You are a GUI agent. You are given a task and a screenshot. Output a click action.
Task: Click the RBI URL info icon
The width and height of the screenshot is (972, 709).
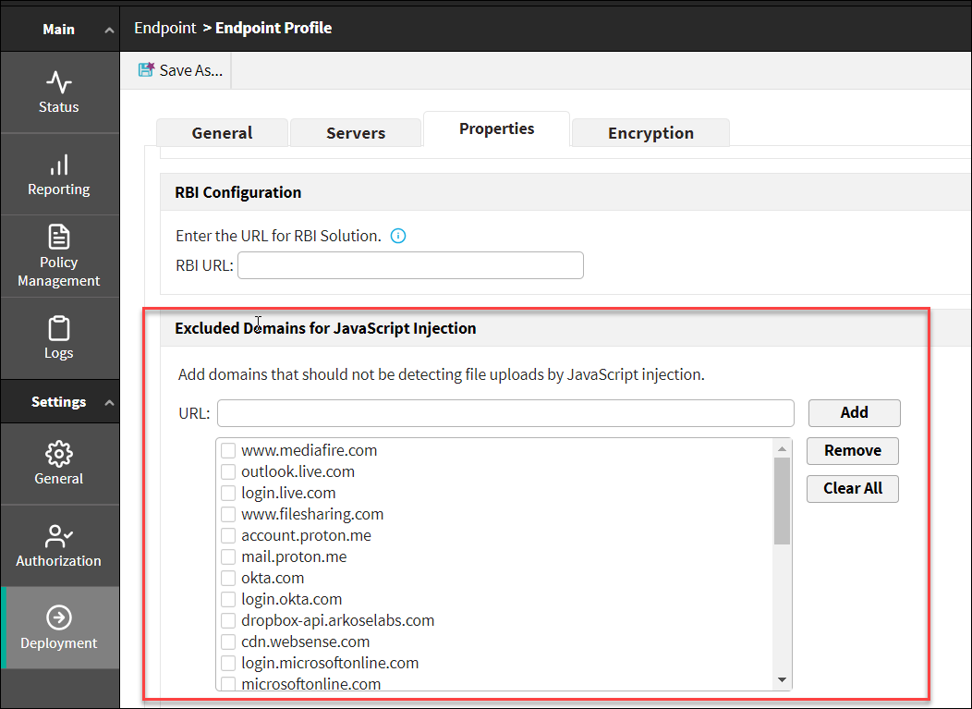click(x=398, y=236)
